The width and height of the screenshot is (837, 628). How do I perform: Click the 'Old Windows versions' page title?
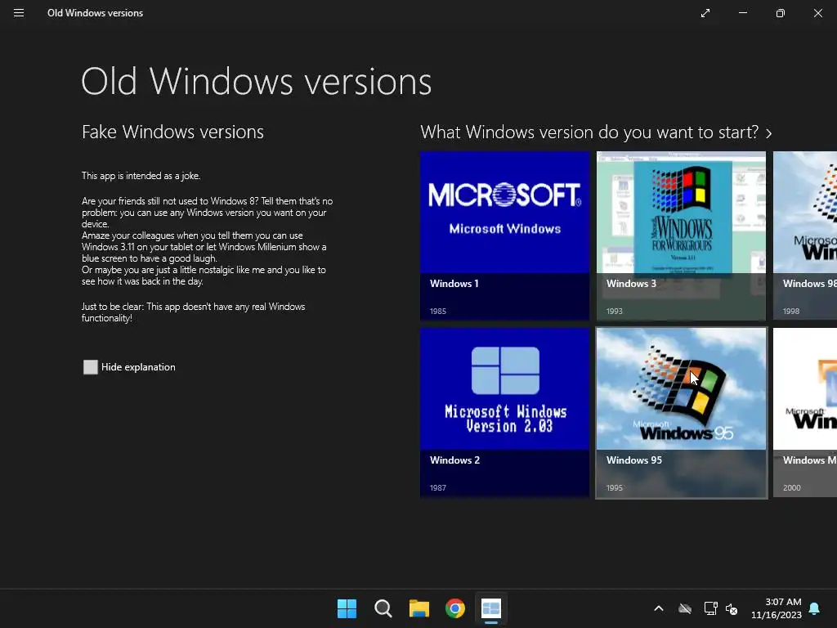pos(256,82)
